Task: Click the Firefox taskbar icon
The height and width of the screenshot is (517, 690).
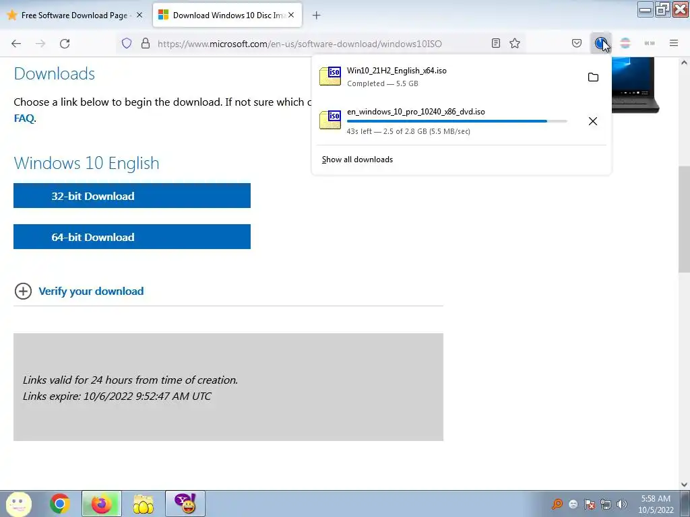Action: [102, 504]
